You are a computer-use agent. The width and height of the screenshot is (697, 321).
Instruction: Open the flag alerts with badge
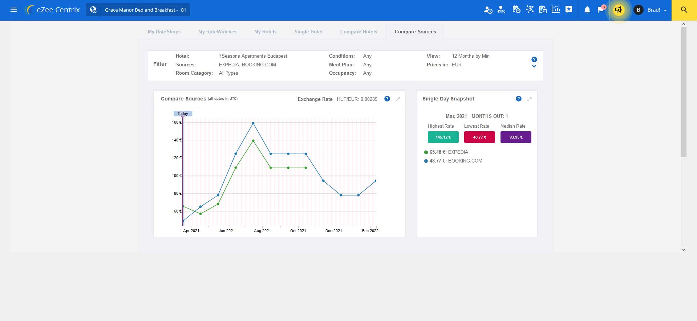pos(600,10)
